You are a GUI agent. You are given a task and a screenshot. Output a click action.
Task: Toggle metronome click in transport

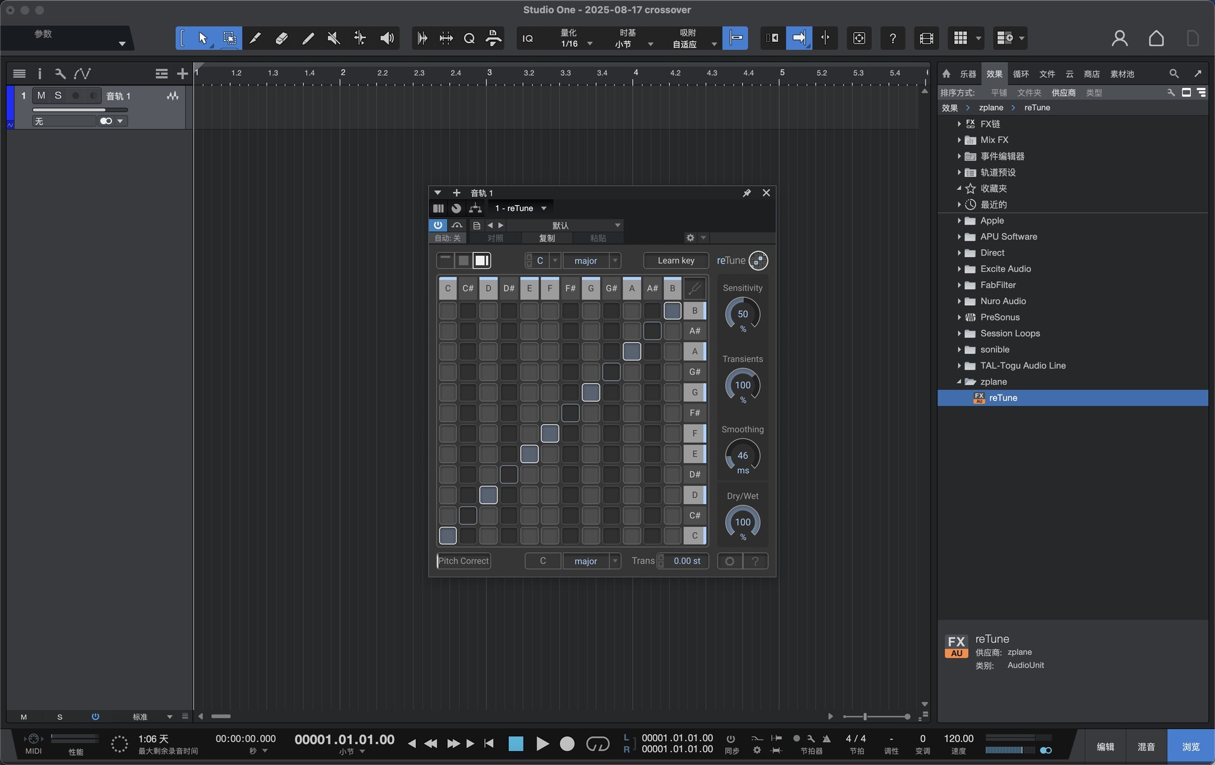tap(826, 738)
